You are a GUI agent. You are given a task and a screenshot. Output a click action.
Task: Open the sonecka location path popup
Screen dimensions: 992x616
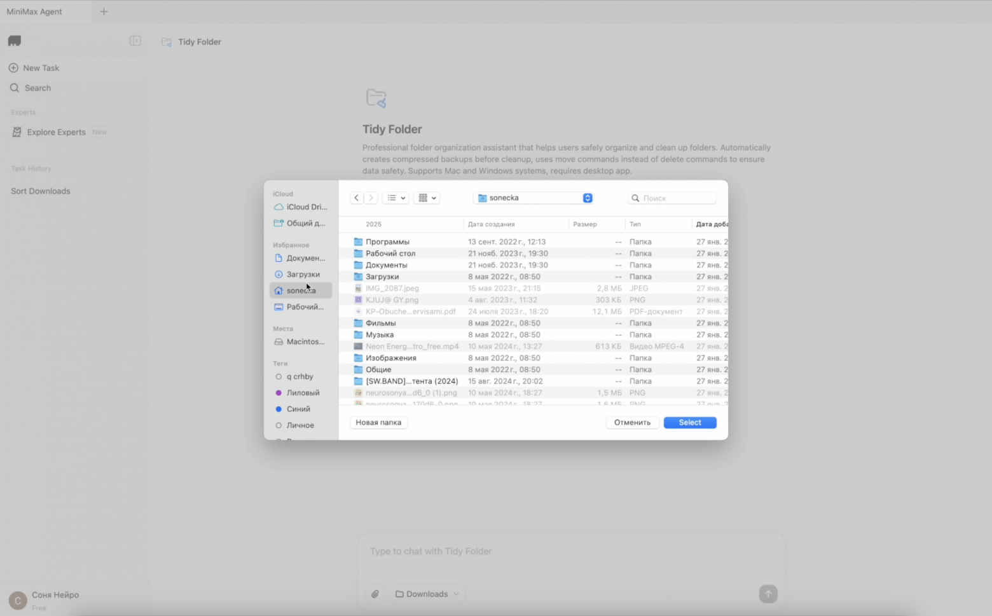pos(534,198)
